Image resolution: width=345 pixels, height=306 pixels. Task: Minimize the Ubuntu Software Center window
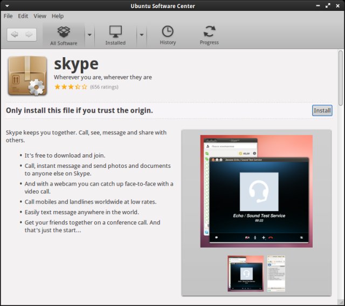pyautogui.click(x=318, y=6)
